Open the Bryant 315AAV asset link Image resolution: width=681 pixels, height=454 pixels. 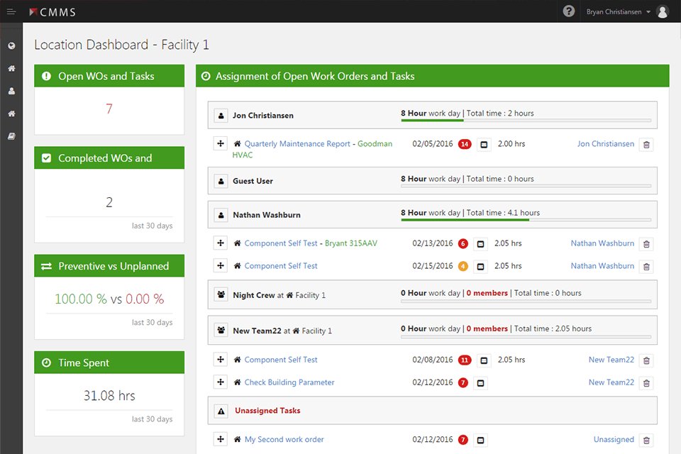(x=351, y=243)
